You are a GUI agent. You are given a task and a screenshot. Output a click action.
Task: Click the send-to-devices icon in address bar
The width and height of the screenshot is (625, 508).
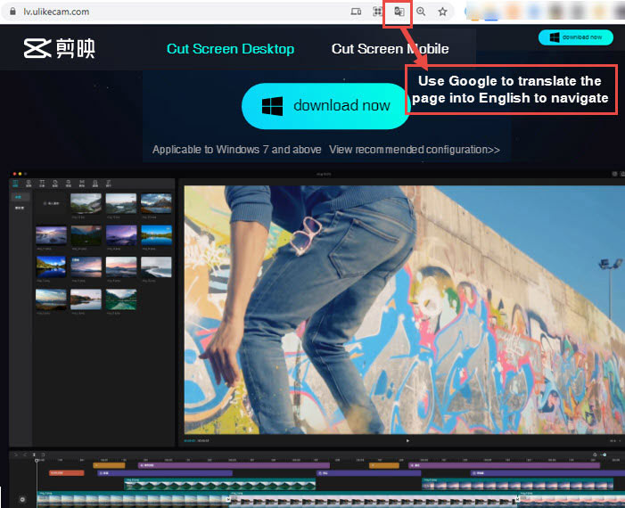[x=356, y=12]
